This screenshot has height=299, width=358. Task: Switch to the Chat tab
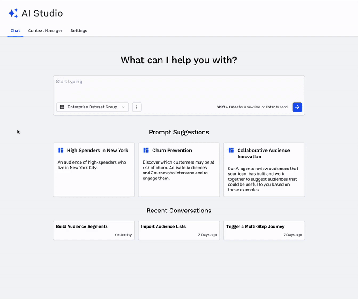pos(15,31)
